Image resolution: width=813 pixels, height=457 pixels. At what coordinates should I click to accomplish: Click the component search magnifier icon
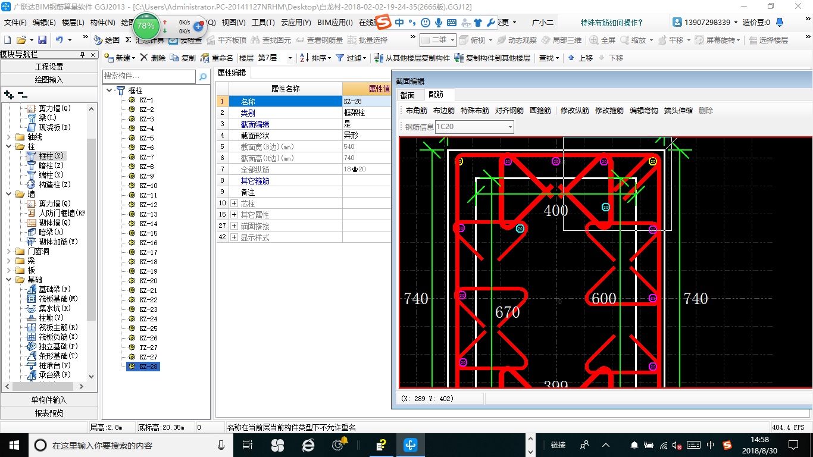tap(203, 77)
